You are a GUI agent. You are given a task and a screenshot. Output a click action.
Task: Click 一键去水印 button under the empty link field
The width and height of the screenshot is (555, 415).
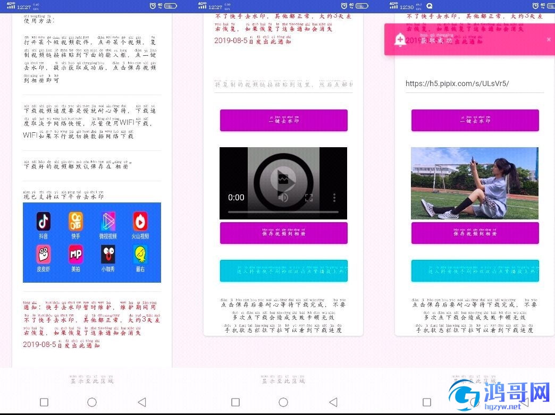pos(283,120)
